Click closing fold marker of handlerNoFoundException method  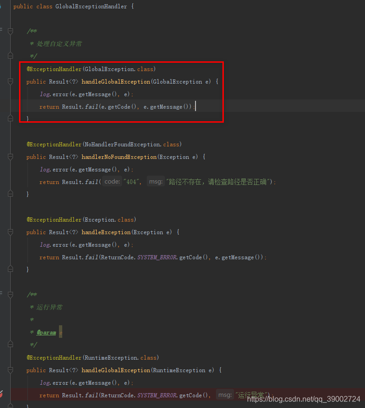(x=10, y=194)
